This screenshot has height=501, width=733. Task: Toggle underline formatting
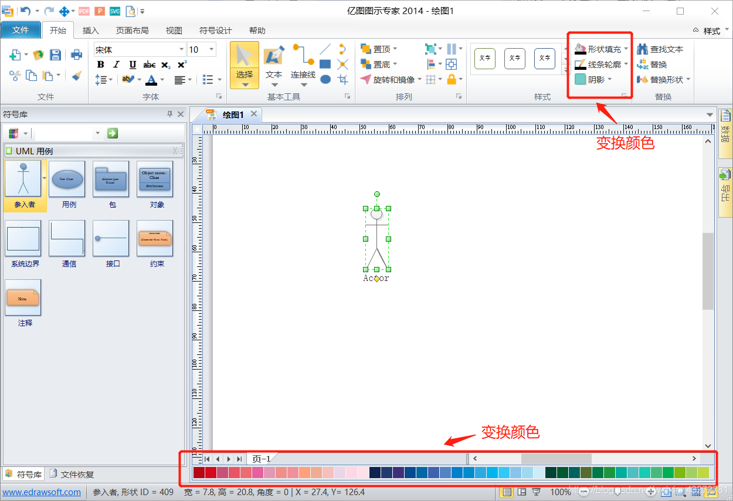[x=133, y=65]
